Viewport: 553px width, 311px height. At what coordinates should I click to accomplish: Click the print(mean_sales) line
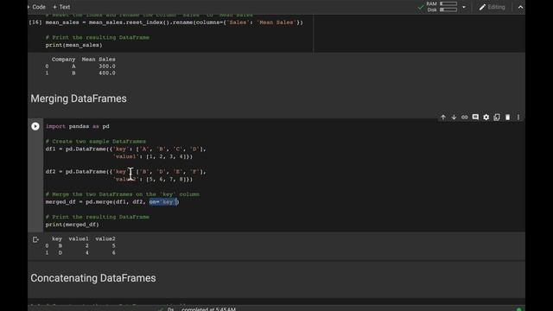[73, 45]
